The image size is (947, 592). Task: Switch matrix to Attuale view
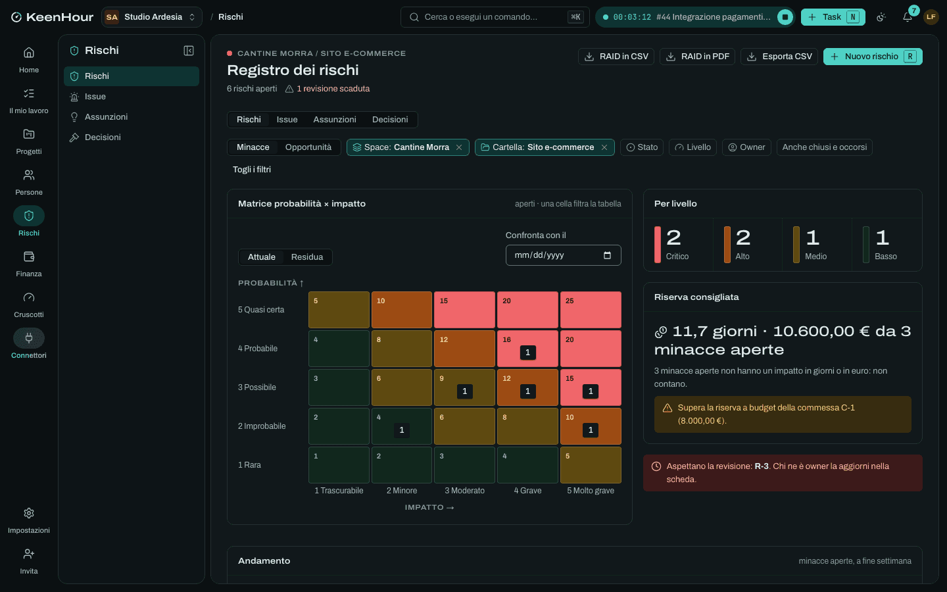(x=262, y=257)
